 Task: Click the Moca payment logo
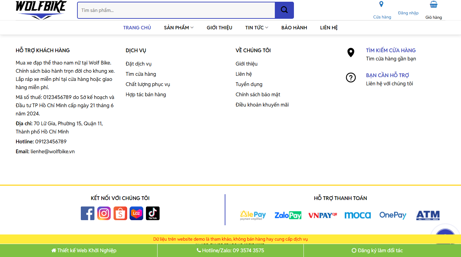click(358, 215)
